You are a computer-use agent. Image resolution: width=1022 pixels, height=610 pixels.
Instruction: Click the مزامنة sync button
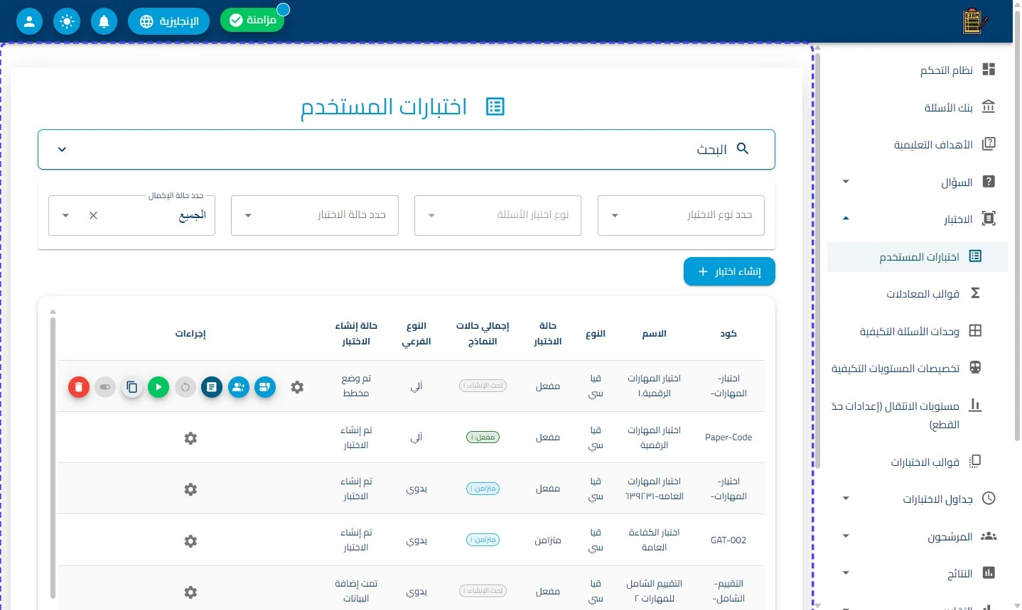coord(252,20)
